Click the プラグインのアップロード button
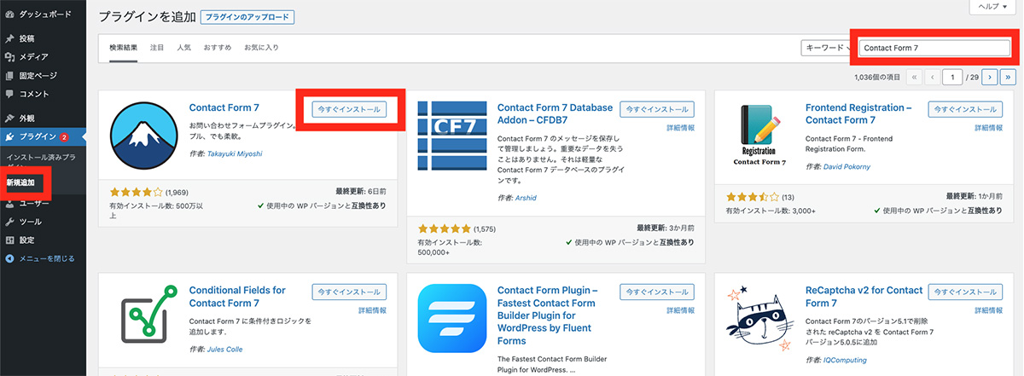1024x376 pixels. pos(247,17)
